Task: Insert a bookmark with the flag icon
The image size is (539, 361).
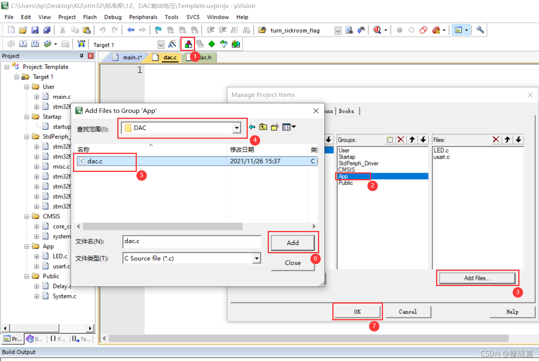Action: click(158, 30)
